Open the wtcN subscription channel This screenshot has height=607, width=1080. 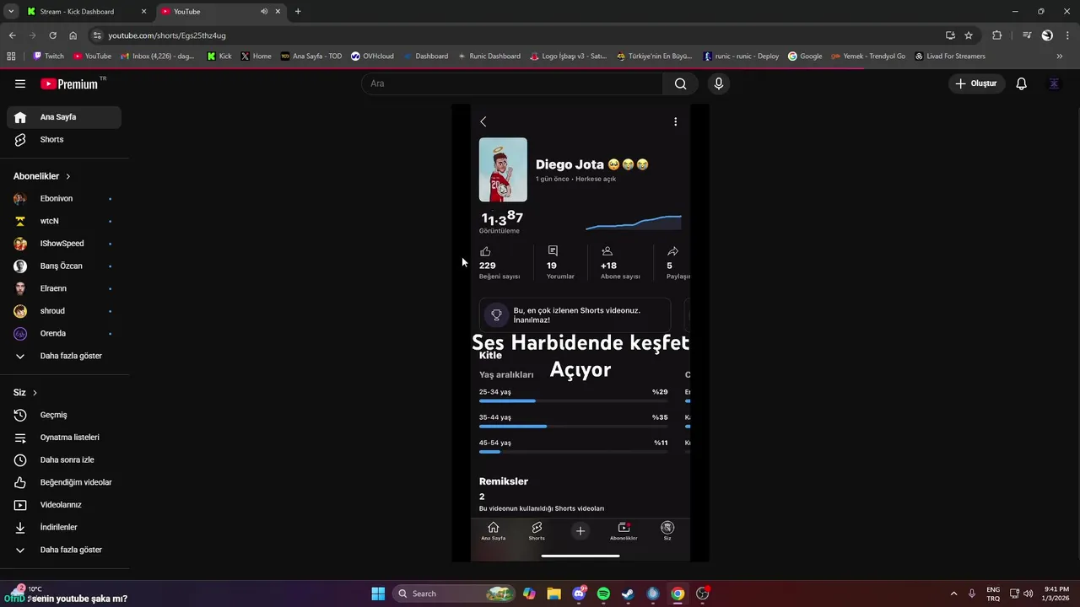[64, 221]
